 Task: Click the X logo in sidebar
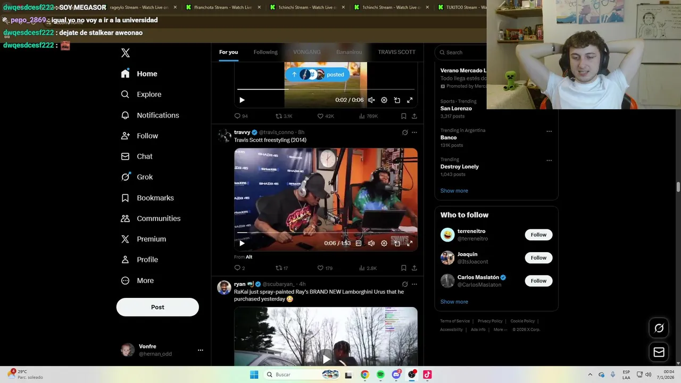point(126,53)
